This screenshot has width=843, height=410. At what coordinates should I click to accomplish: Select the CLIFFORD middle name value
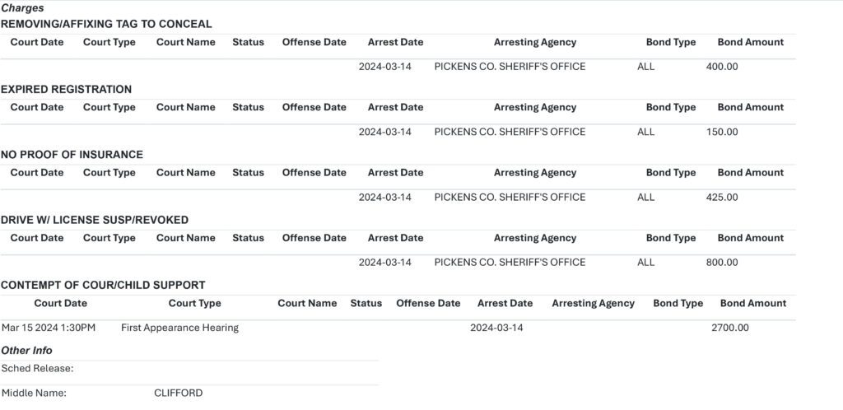179,393
